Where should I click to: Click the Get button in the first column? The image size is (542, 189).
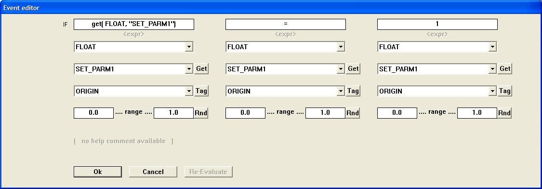click(x=201, y=68)
